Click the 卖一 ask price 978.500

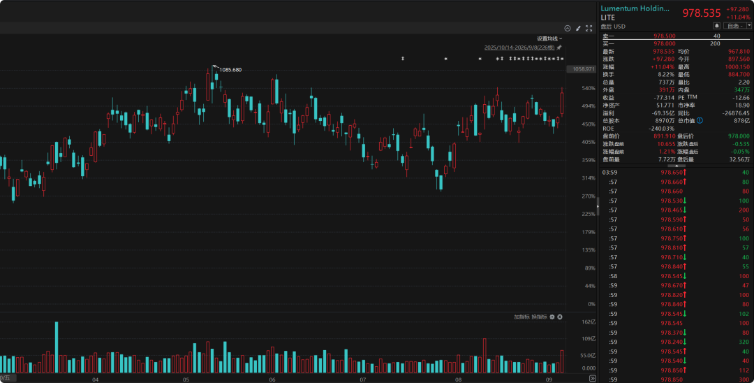pyautogui.click(x=664, y=36)
